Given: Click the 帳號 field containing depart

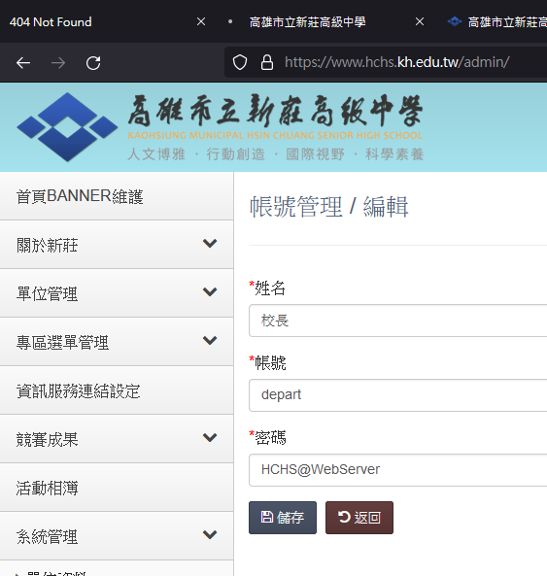Looking at the screenshot, I should pyautogui.click(x=397, y=395).
